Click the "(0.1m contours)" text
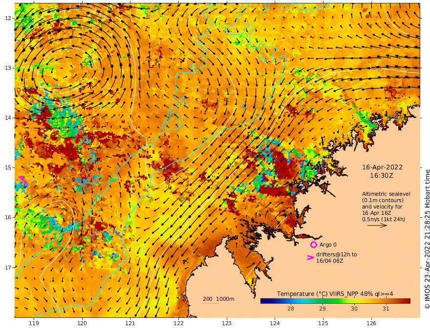Image resolution: width=430 pixels, height=332 pixels. (383, 200)
